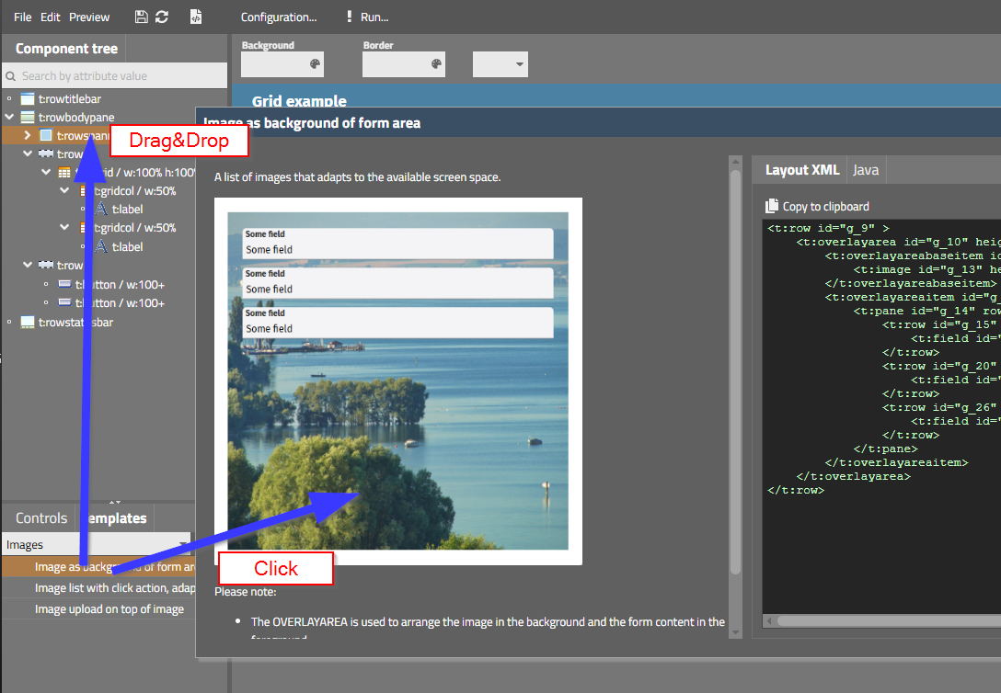Collapse the t:rowbodypane tree node
The height and width of the screenshot is (693, 1001).
[9, 118]
